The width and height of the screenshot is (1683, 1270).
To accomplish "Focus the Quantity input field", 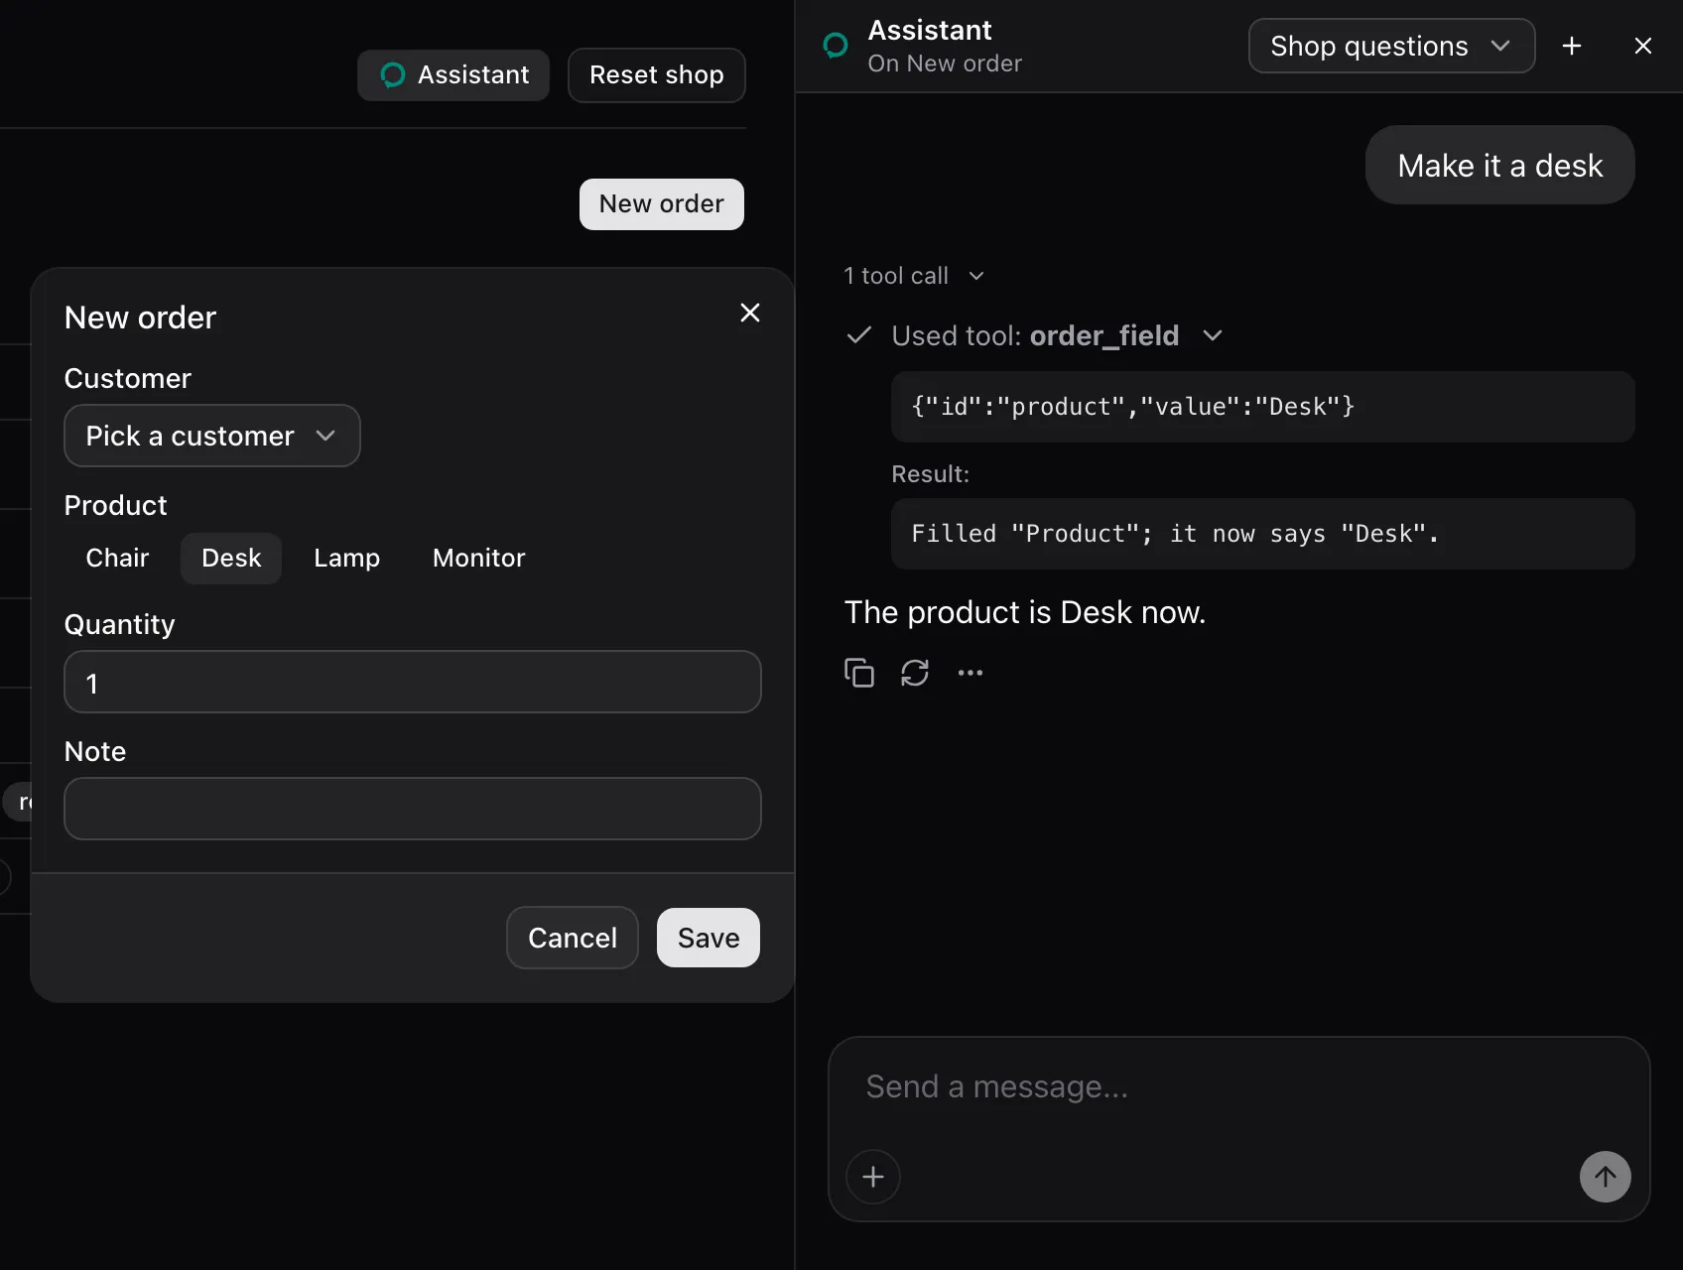I will click(413, 682).
